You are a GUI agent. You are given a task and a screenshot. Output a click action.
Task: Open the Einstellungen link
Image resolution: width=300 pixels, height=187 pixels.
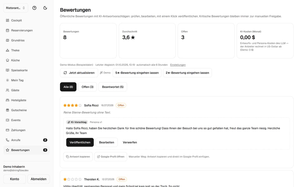point(178,65)
